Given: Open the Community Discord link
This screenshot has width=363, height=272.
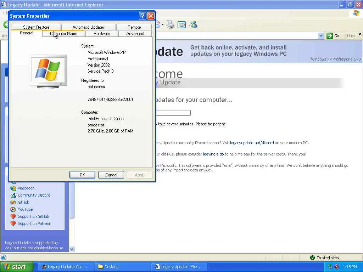Looking at the screenshot, I should pos(34,195).
